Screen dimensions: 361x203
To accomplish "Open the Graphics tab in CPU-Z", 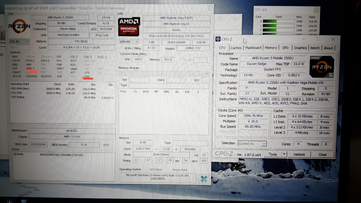I will tap(300, 48).
